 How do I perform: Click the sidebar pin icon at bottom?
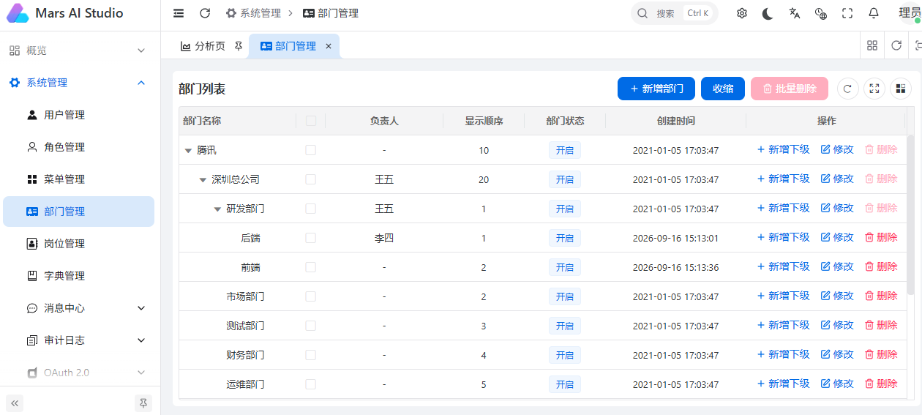pos(143,403)
